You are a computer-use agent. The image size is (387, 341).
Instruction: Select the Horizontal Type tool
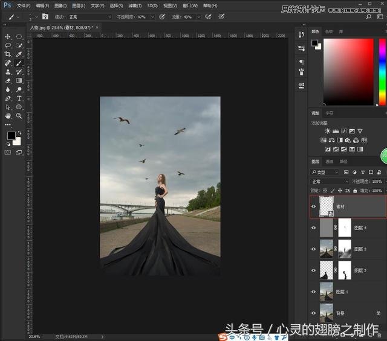pos(19,98)
